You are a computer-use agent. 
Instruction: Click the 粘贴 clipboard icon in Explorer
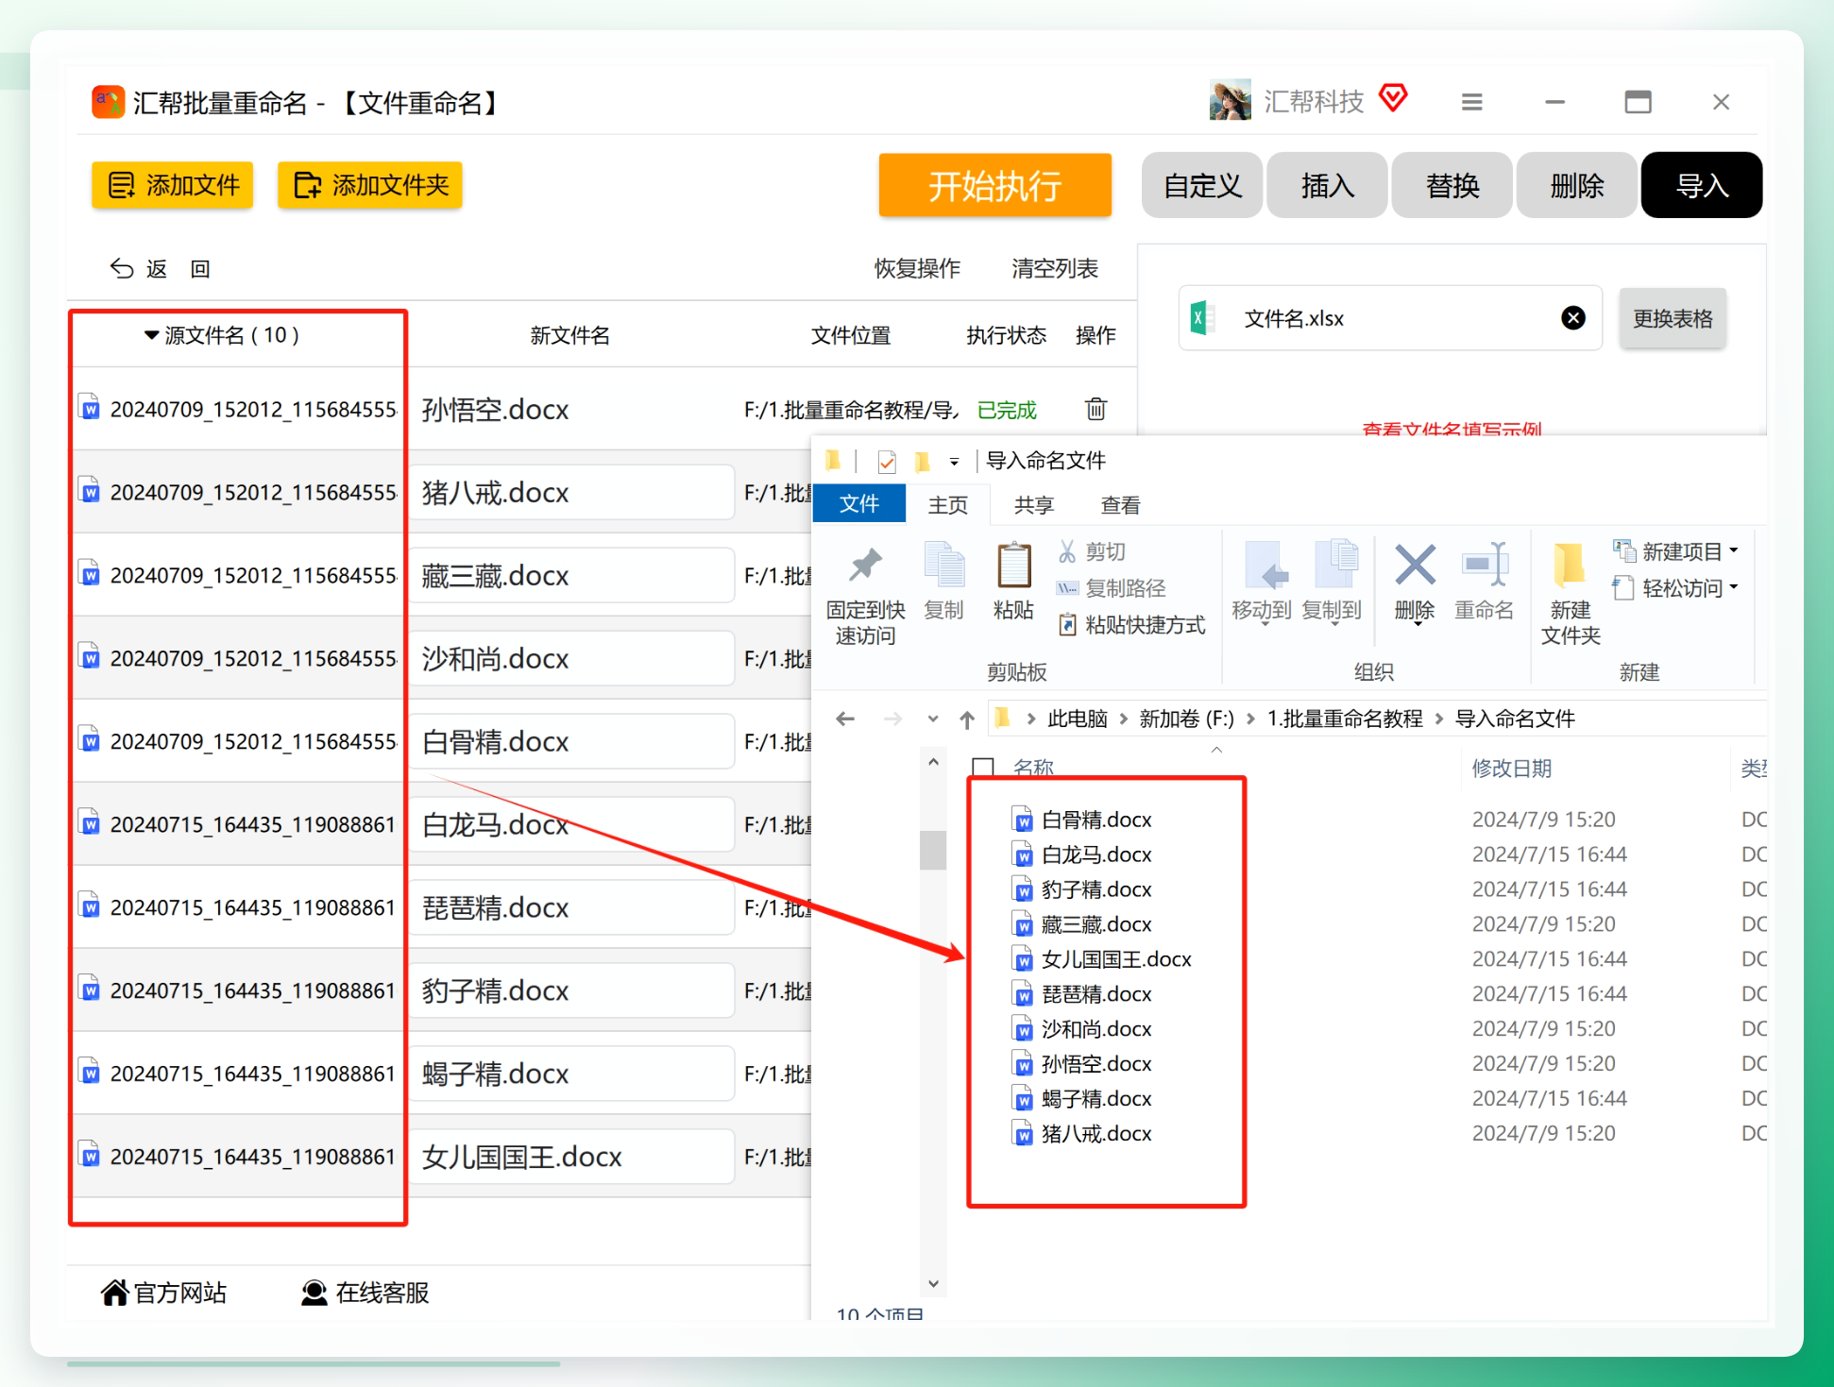point(1013,565)
